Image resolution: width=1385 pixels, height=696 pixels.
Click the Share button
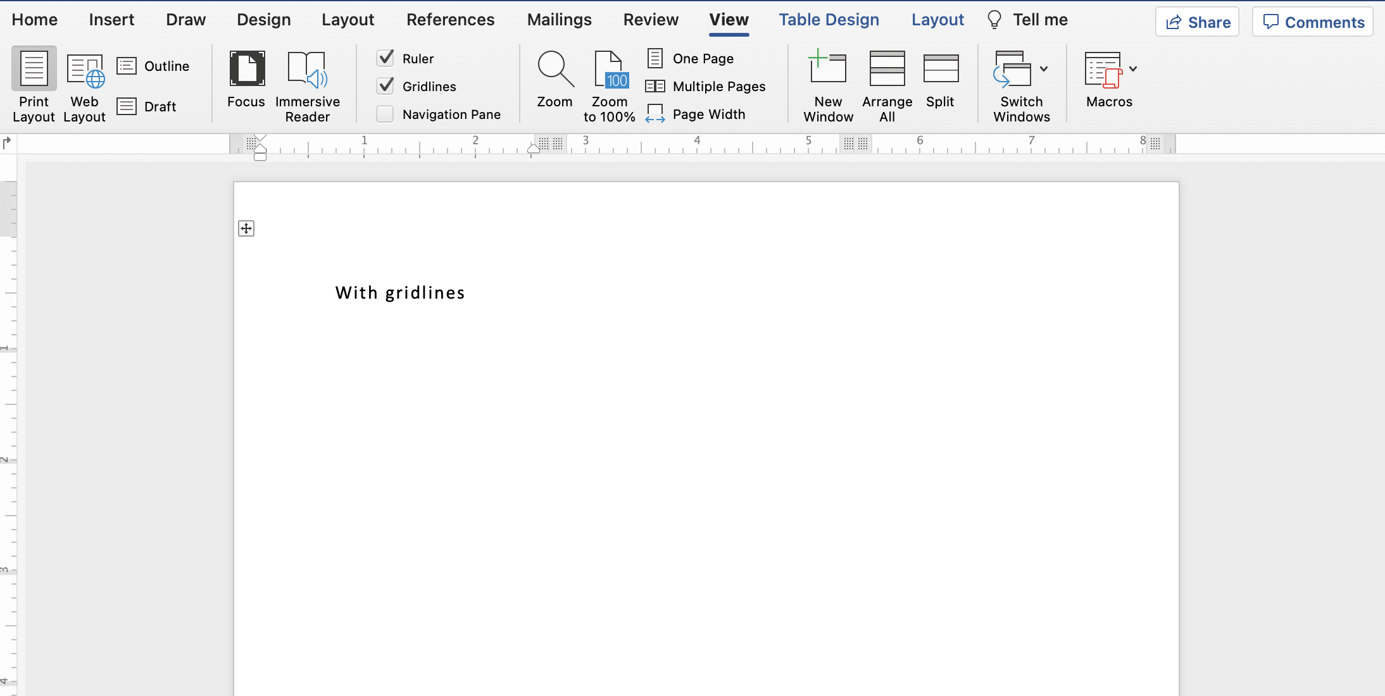1197,22
